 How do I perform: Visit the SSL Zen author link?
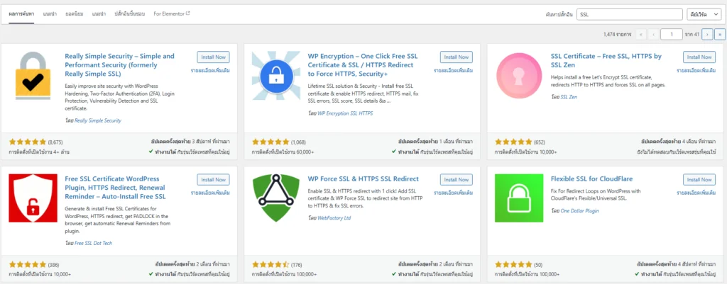coord(569,97)
